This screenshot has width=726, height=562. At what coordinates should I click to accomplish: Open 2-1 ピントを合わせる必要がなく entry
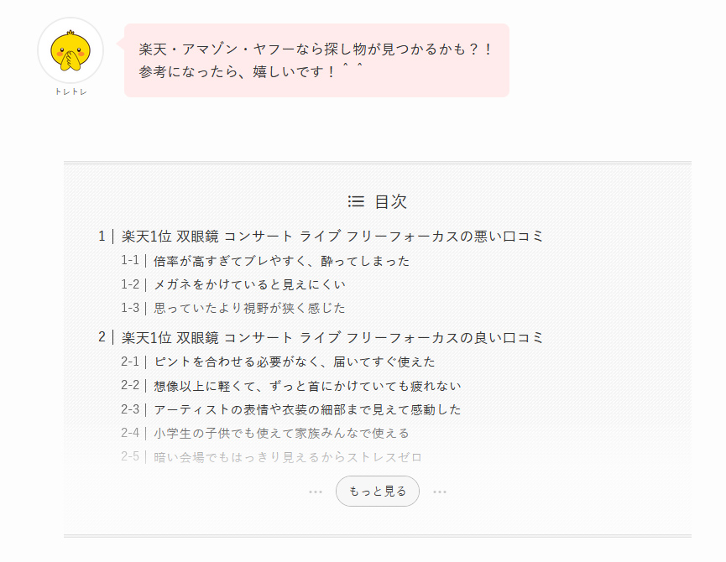(x=295, y=362)
